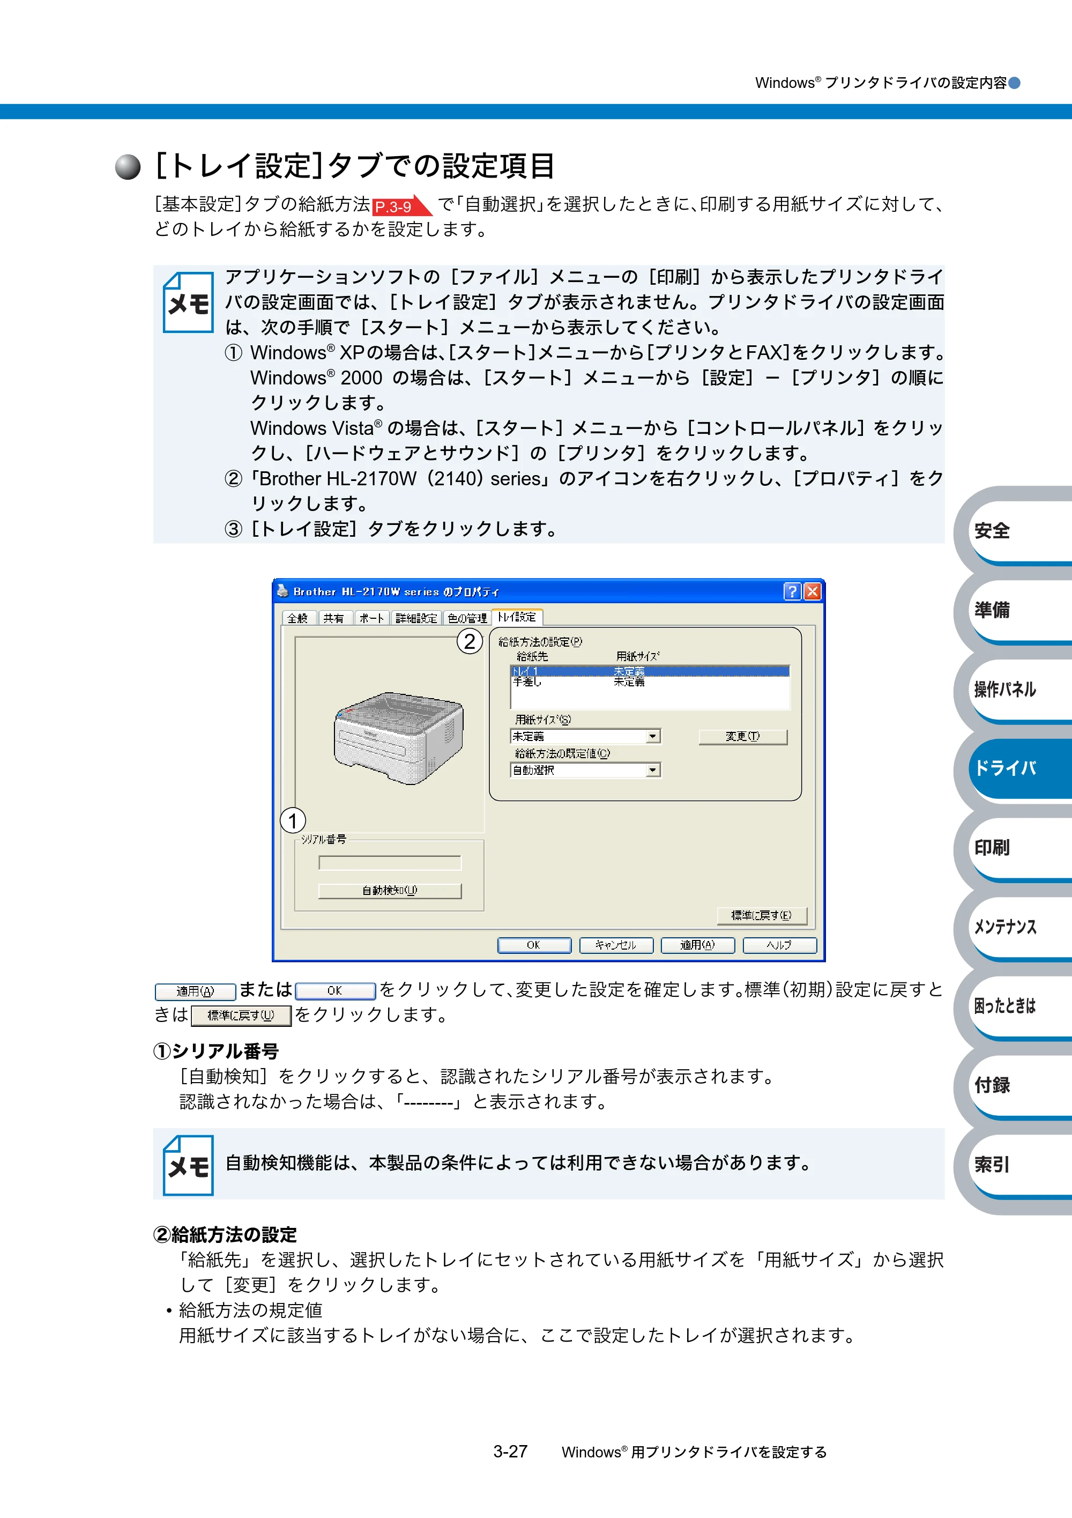Screen dimensions: 1072x1518
Task: Open the 給紙方法の既定値 dropdown showing 自動選択
Action: click(x=585, y=769)
